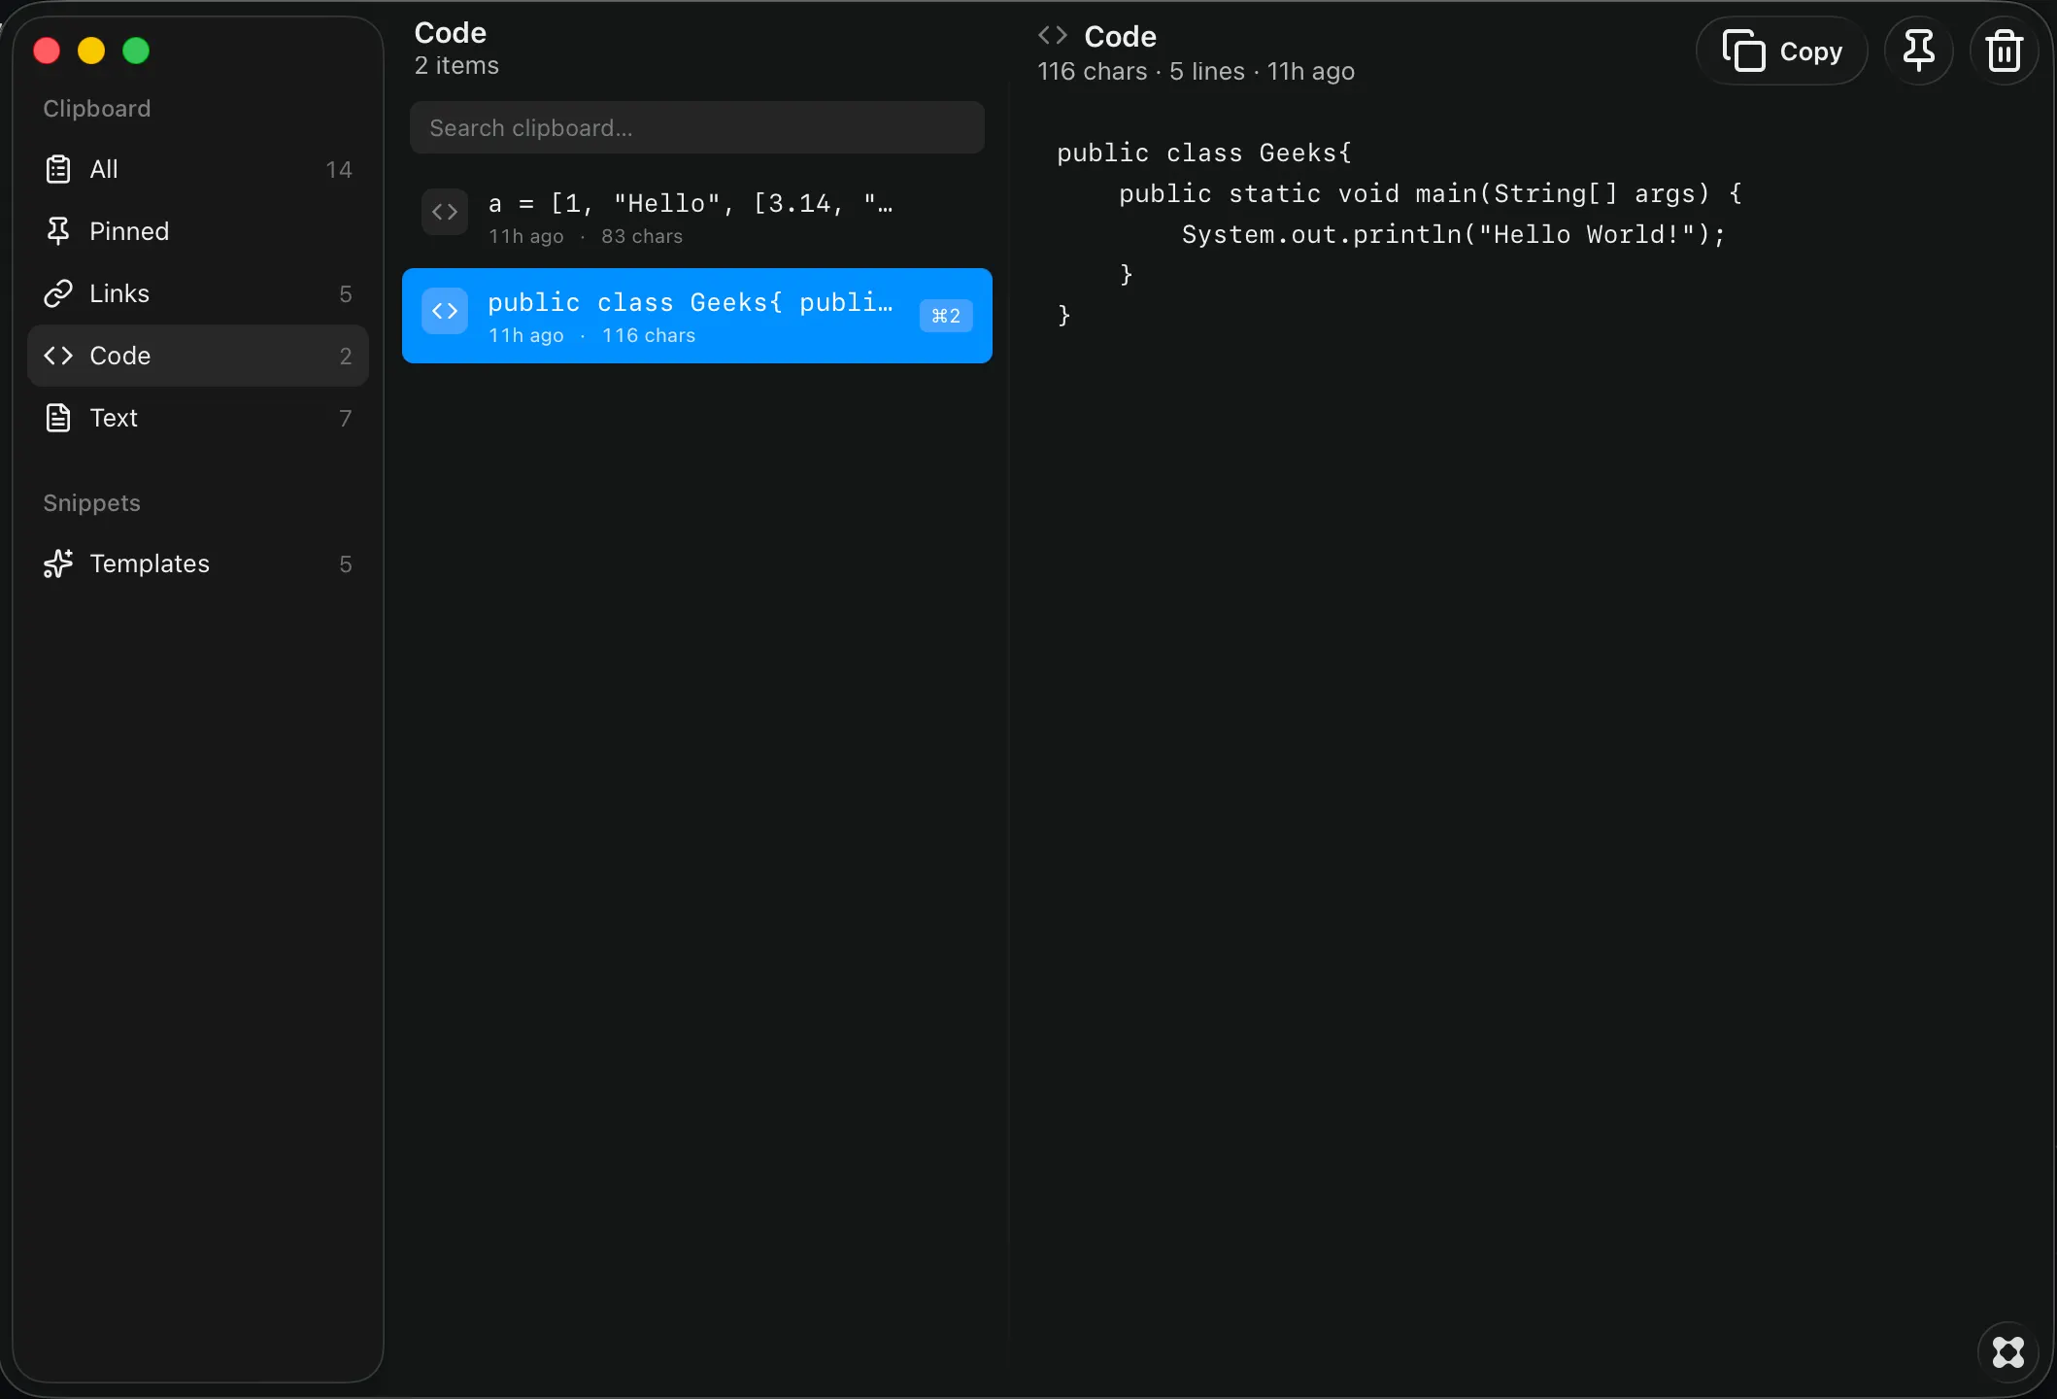Click the code brackets icon in preview header
Image resolution: width=2057 pixels, height=1399 pixels.
pyautogui.click(x=1053, y=36)
